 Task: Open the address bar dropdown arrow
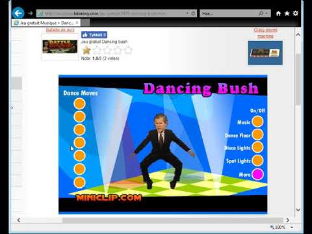[x=187, y=14]
